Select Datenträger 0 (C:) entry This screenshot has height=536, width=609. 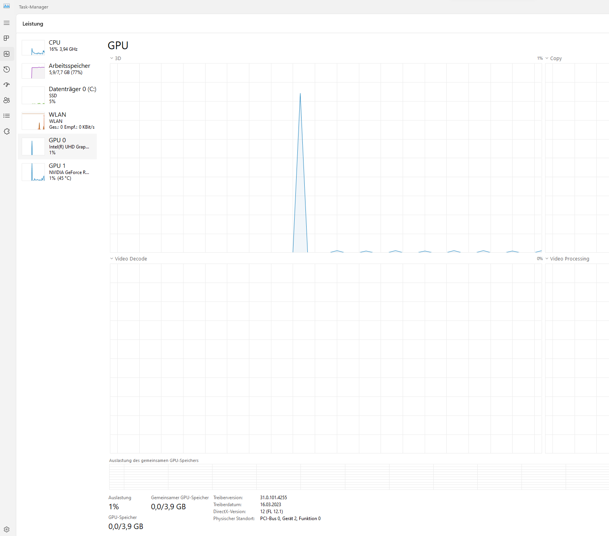click(57, 95)
